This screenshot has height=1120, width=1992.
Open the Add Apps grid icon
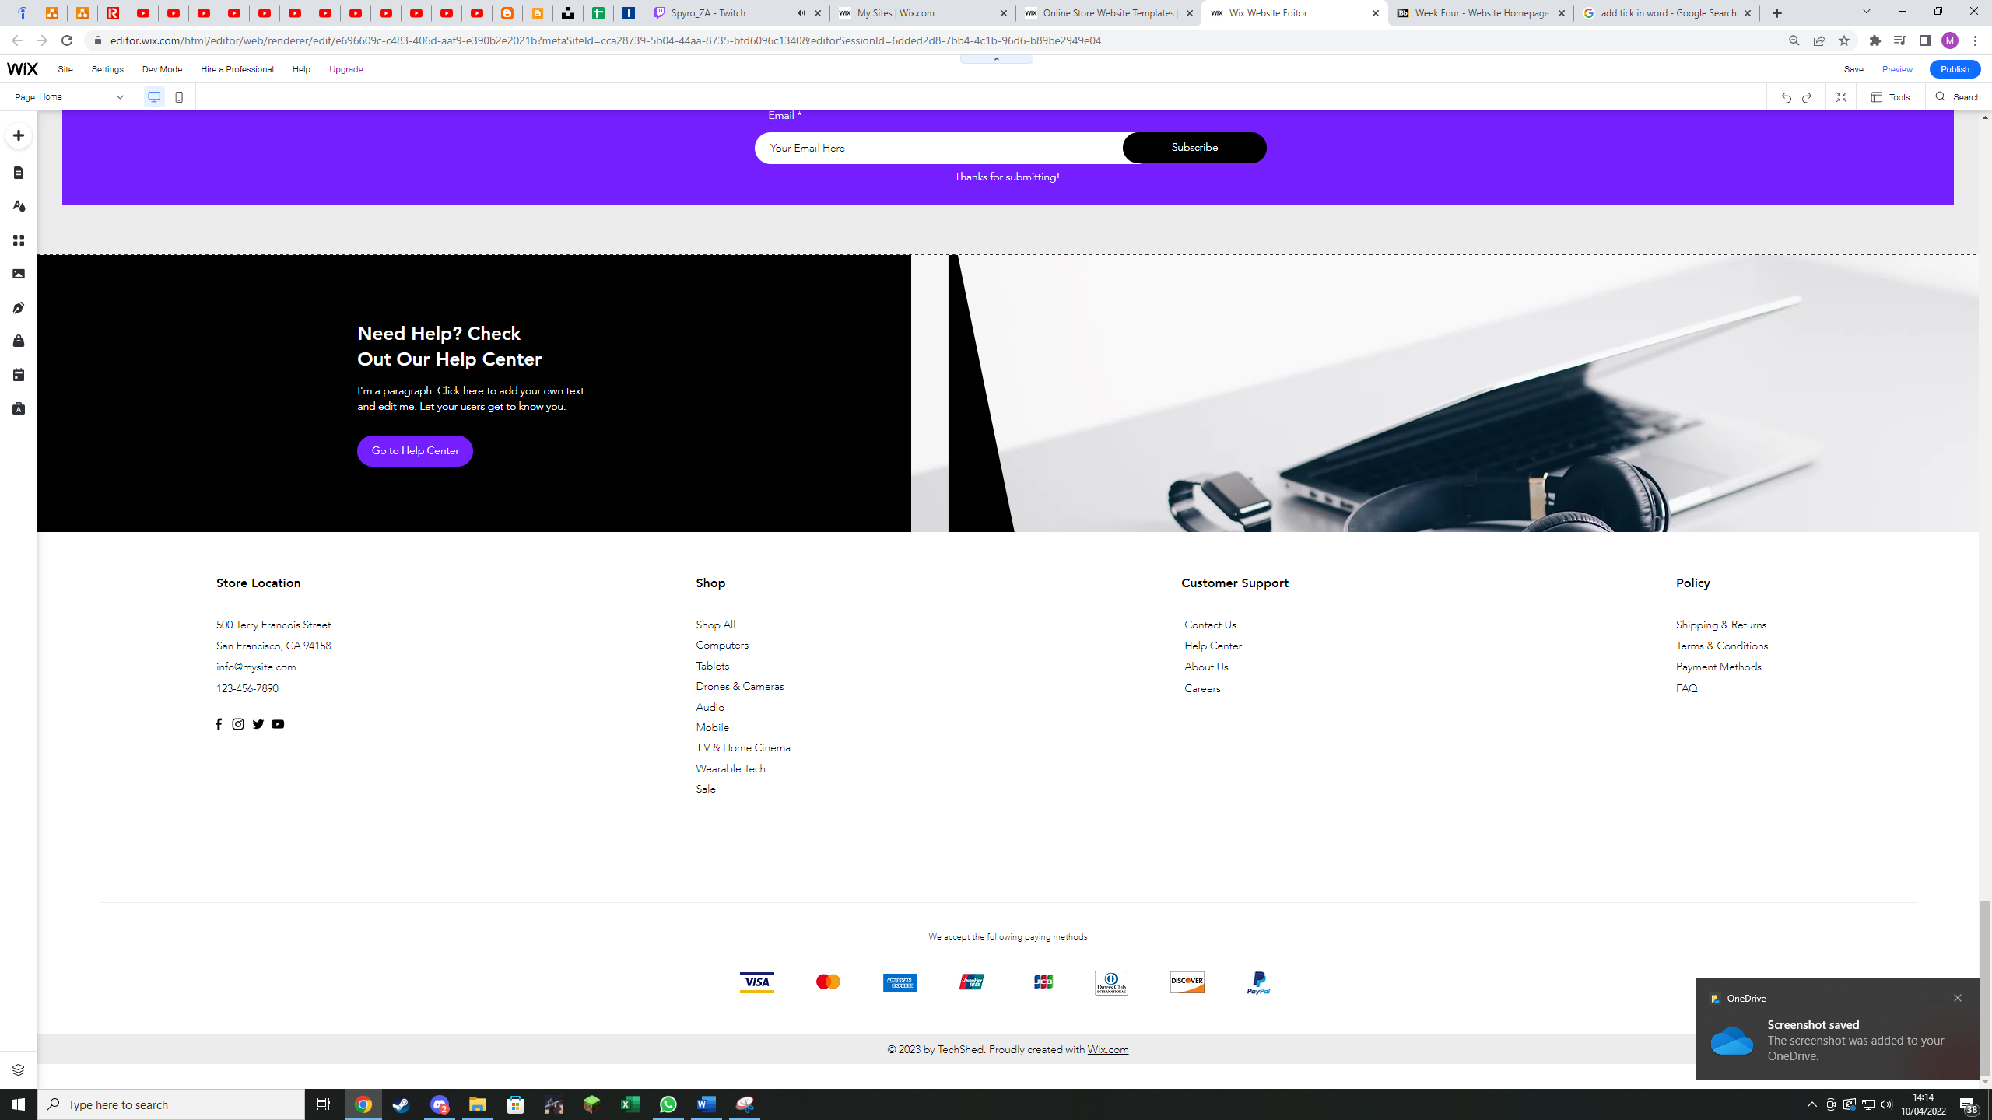(19, 240)
